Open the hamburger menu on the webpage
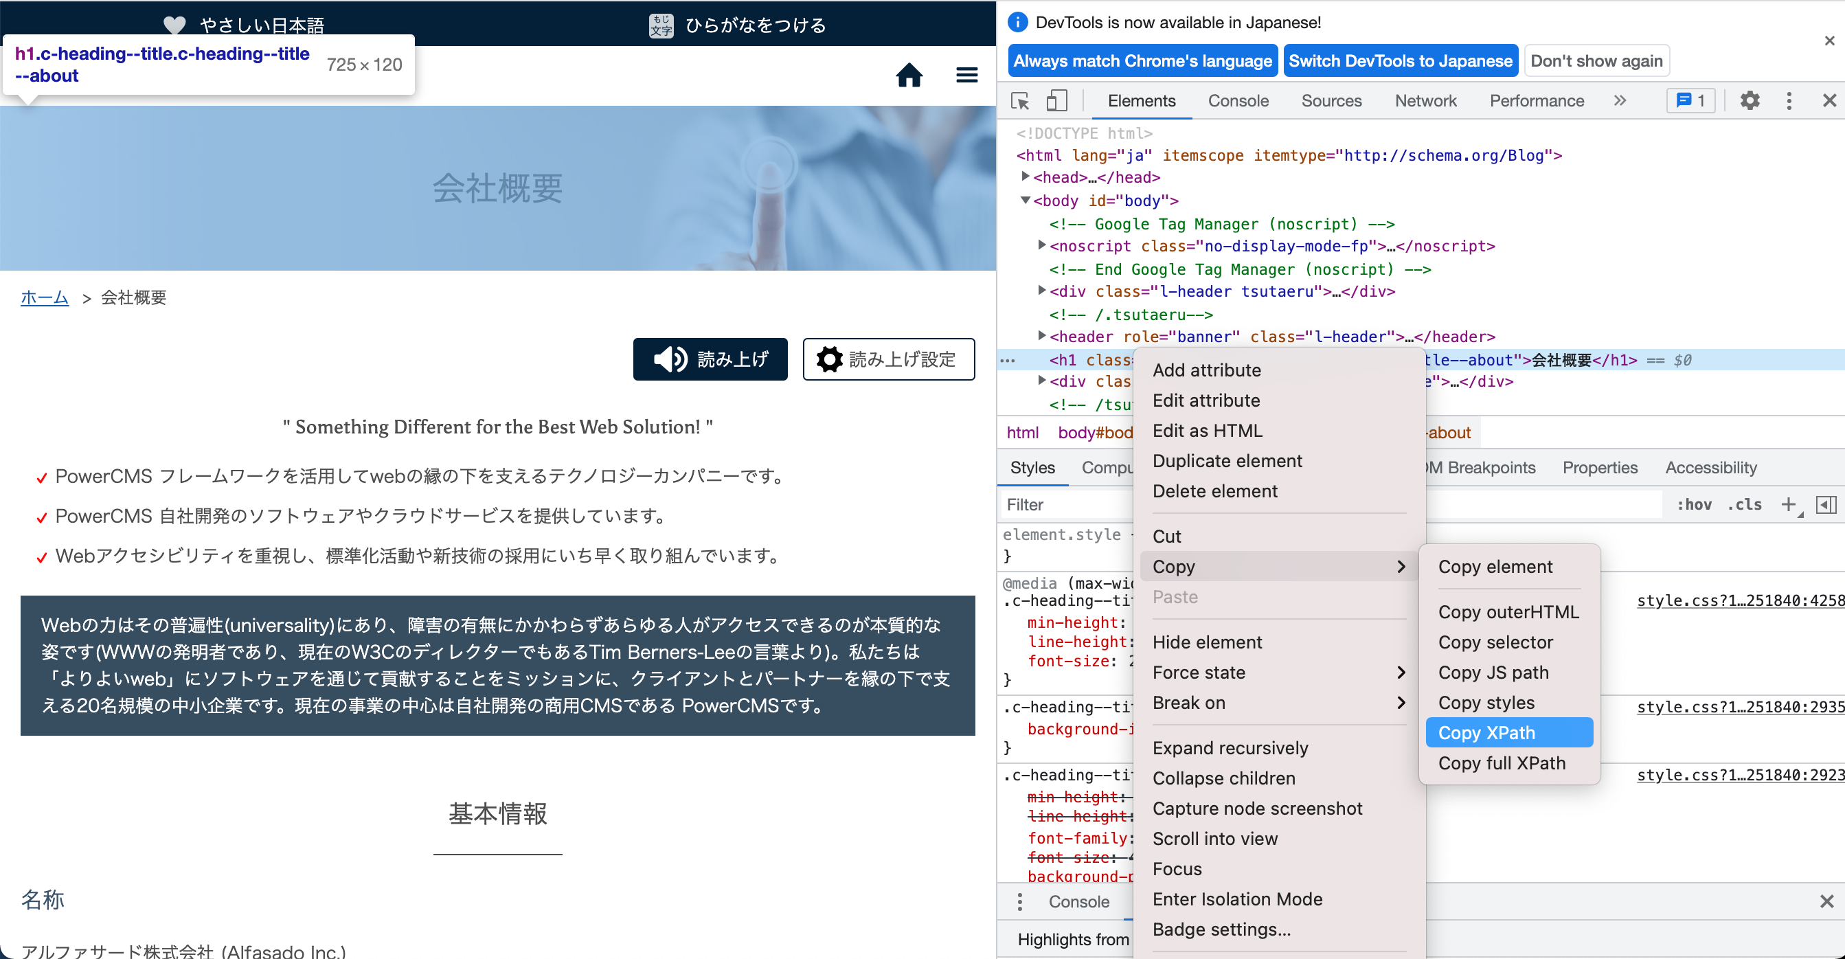This screenshot has width=1845, height=959. tap(966, 75)
